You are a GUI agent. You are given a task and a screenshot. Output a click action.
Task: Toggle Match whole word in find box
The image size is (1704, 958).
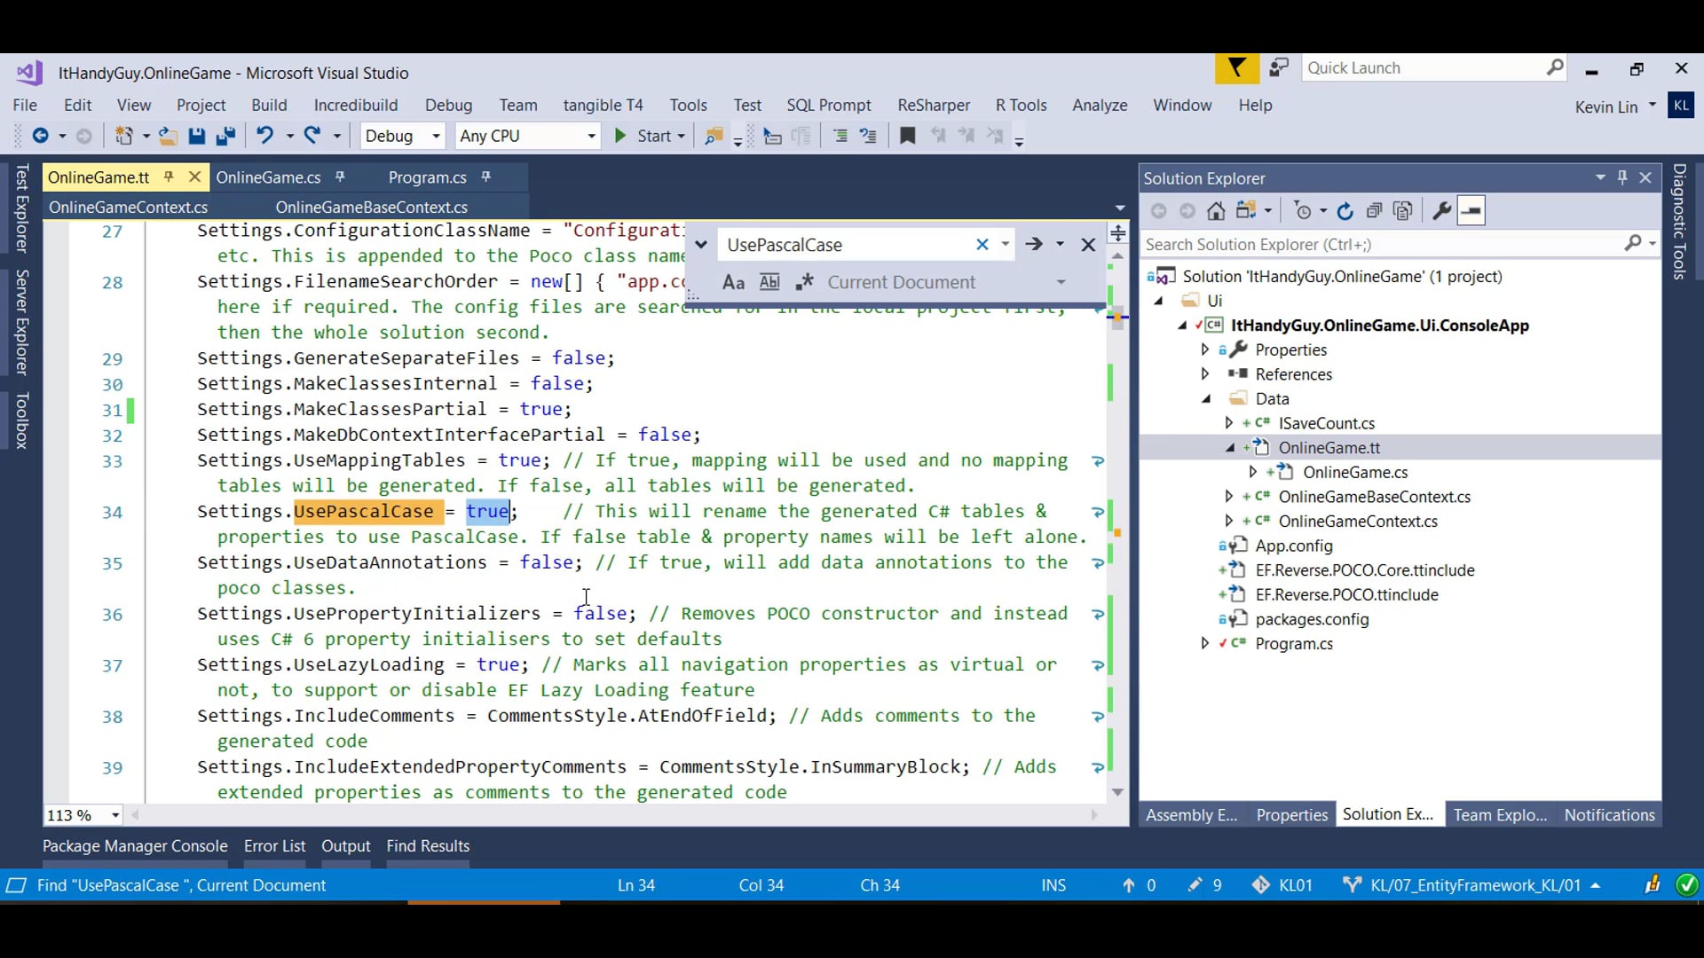[769, 282]
